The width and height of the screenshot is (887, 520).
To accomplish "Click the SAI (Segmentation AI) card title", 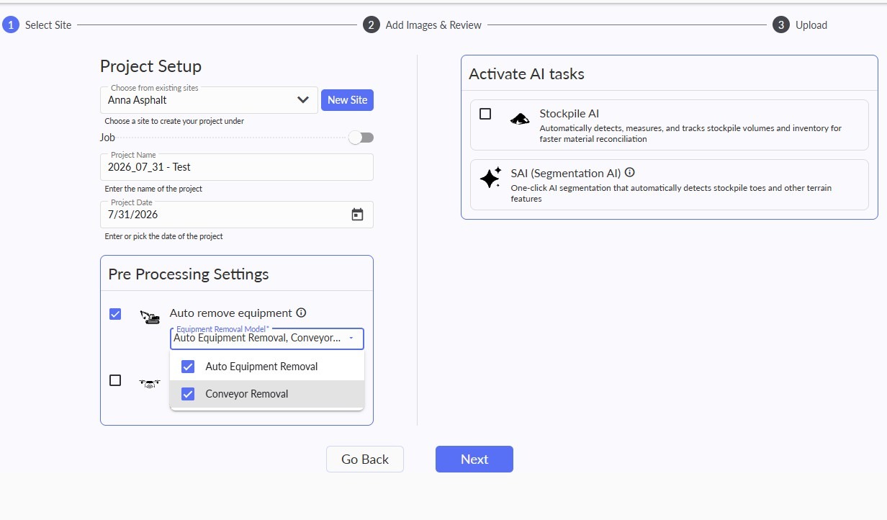I will (565, 173).
